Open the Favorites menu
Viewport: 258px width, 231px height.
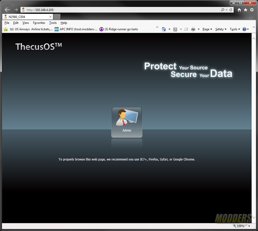pos(39,23)
